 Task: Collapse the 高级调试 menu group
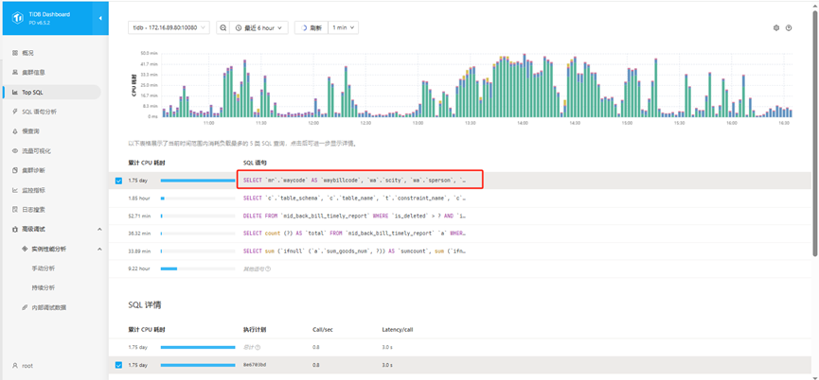99,229
